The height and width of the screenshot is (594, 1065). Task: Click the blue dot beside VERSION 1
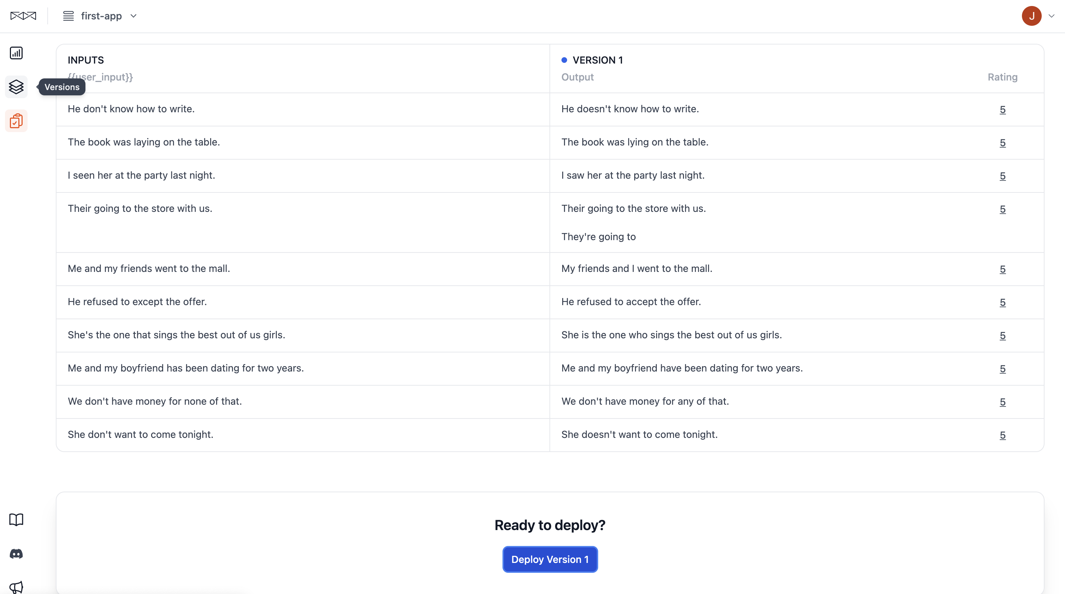(564, 60)
